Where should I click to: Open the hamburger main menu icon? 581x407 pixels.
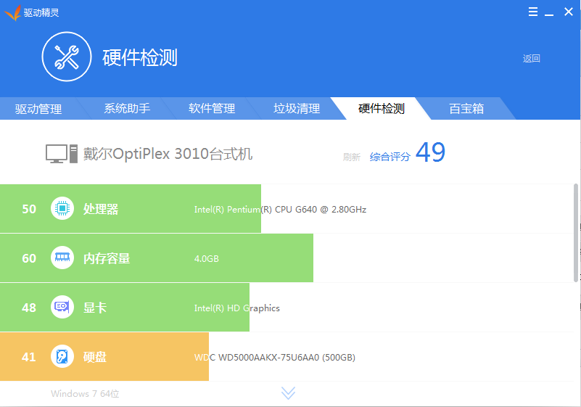(x=533, y=12)
